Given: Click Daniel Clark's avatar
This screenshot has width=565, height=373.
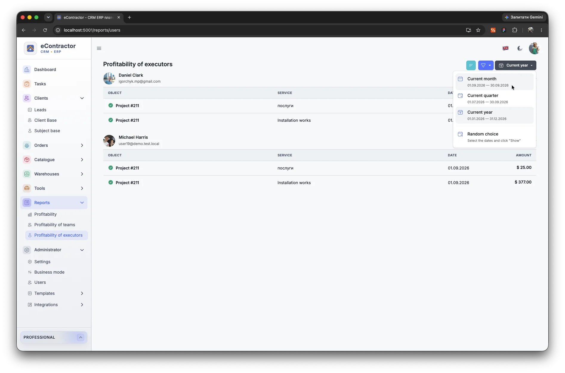Looking at the screenshot, I should tap(109, 78).
